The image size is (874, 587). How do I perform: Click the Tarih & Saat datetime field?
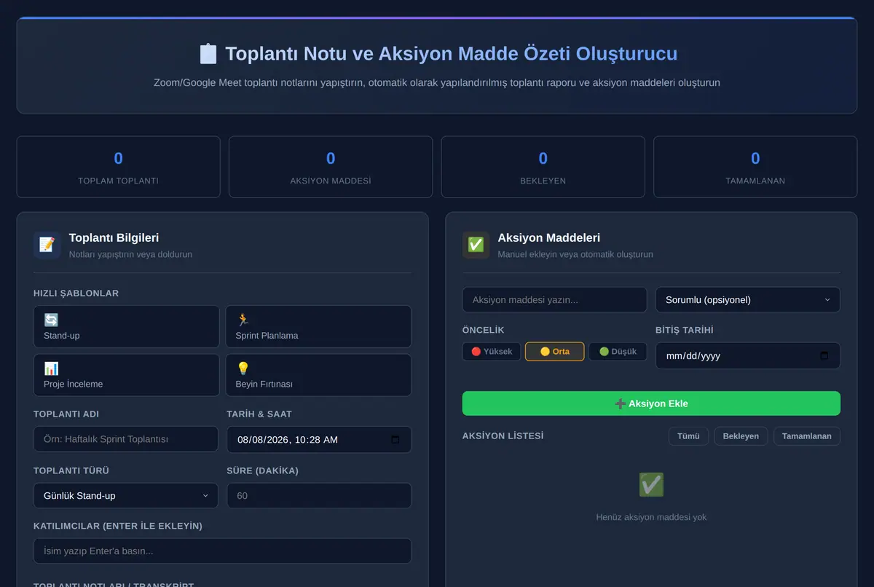point(319,439)
